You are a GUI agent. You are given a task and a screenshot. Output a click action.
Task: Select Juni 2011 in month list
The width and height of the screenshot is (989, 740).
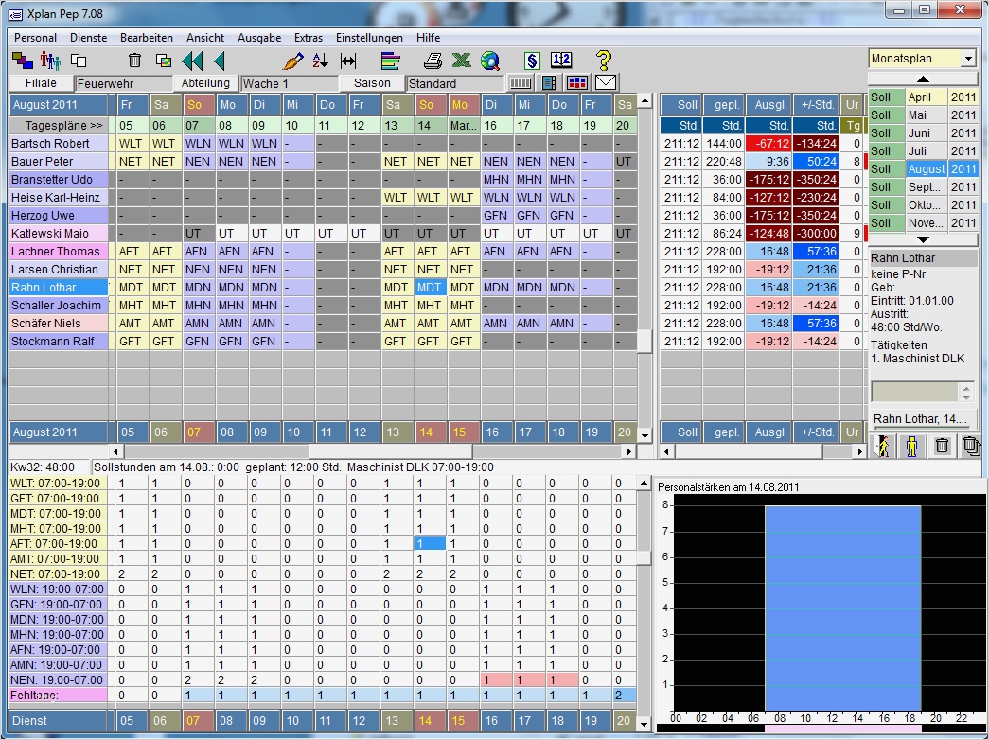[923, 133]
